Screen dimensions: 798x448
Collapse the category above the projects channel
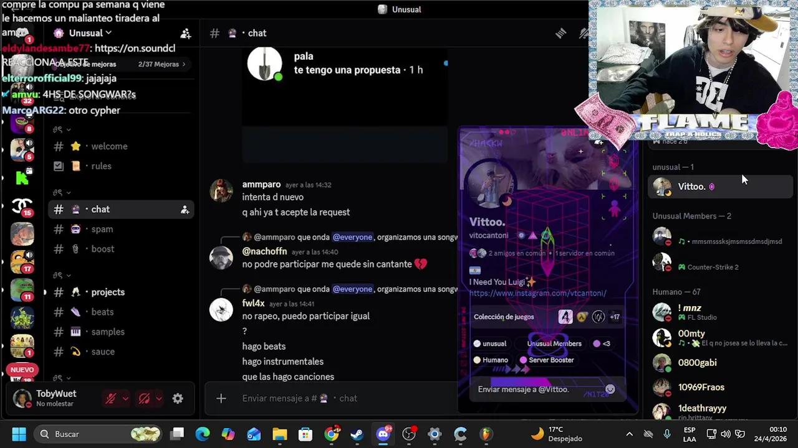(x=62, y=275)
